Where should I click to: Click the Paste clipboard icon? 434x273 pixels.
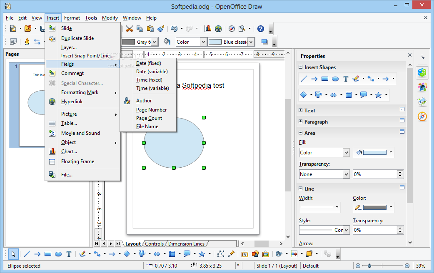[150, 28]
